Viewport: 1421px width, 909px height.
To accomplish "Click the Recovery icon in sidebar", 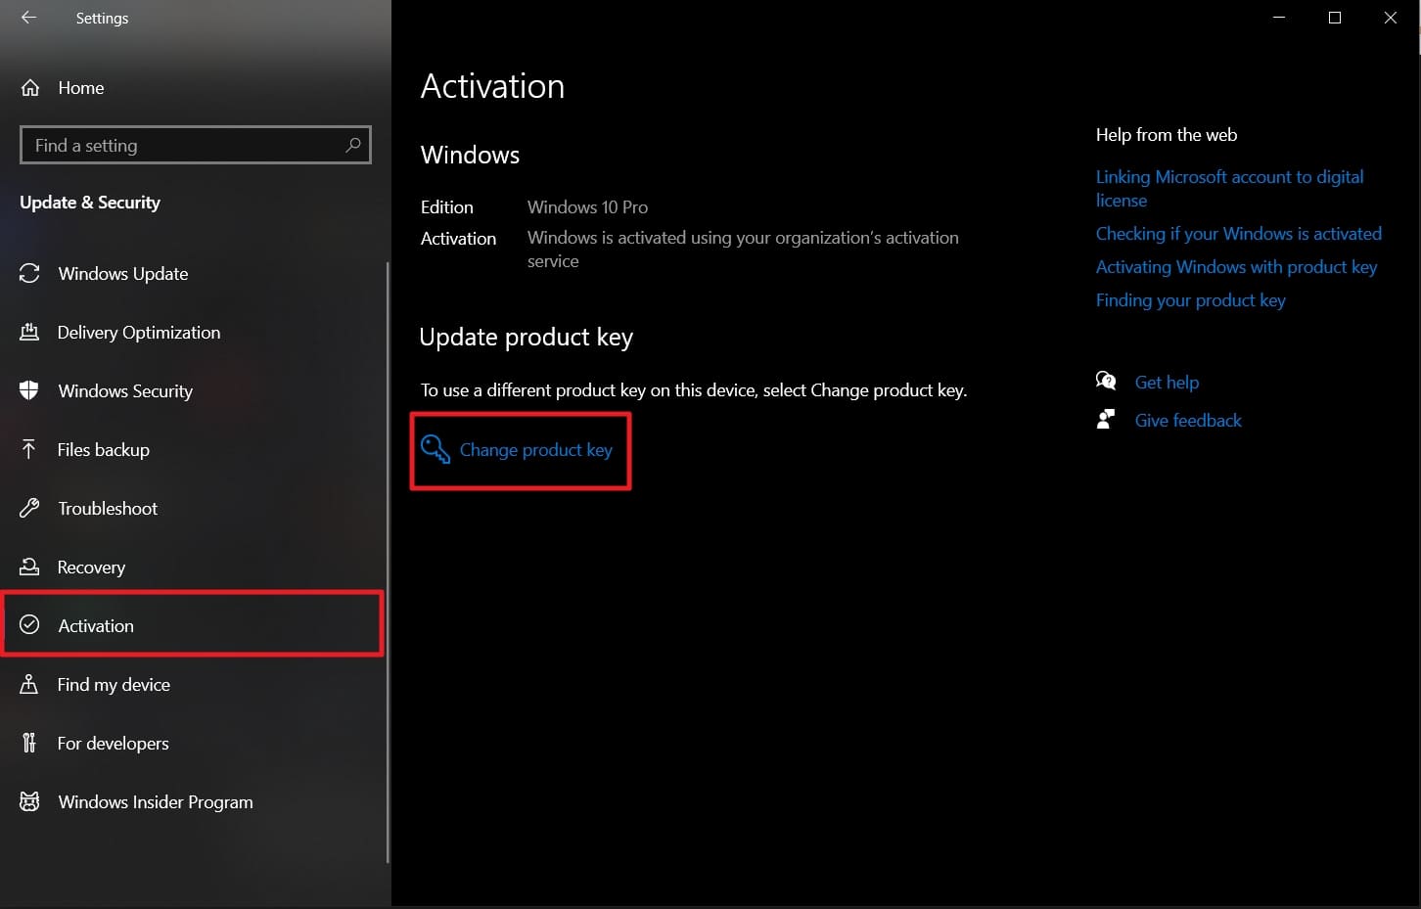I will 29,567.
